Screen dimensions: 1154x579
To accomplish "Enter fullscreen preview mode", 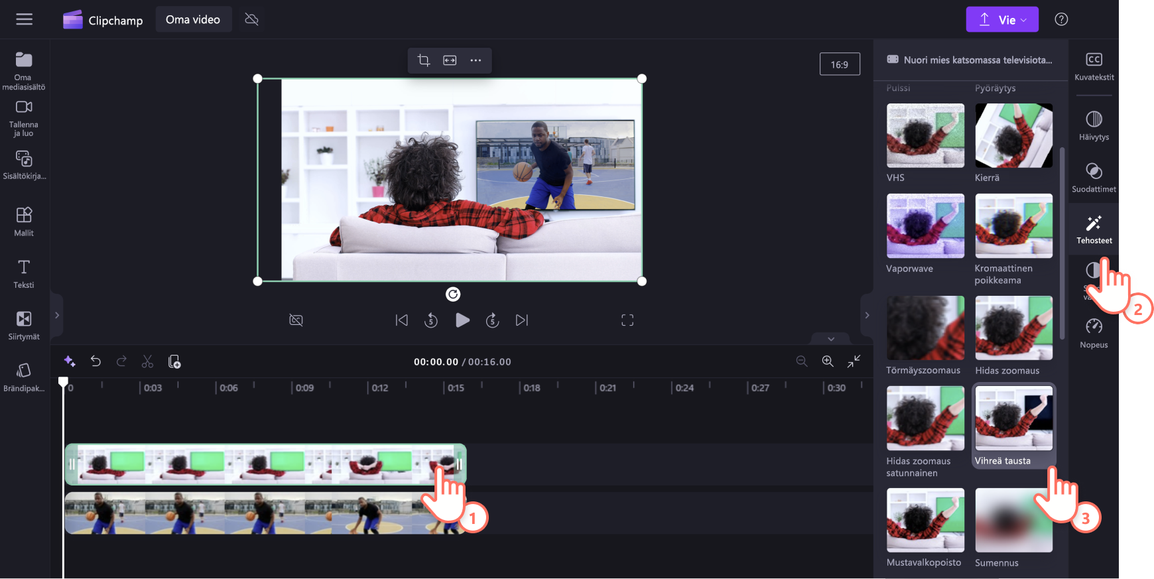I will click(x=627, y=320).
